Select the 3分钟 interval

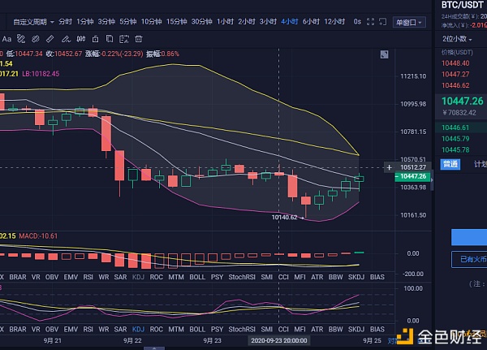point(106,22)
